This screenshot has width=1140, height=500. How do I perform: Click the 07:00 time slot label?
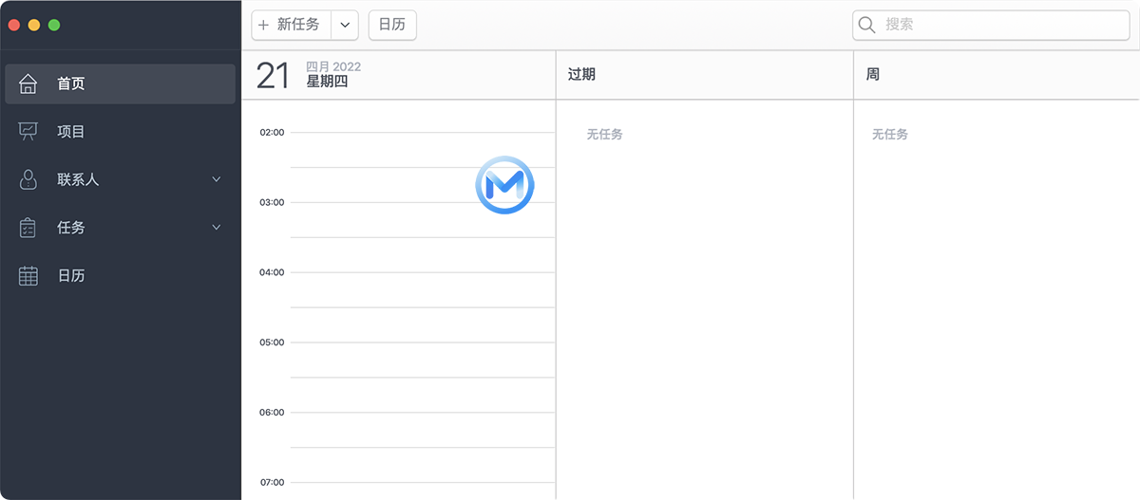coord(272,482)
